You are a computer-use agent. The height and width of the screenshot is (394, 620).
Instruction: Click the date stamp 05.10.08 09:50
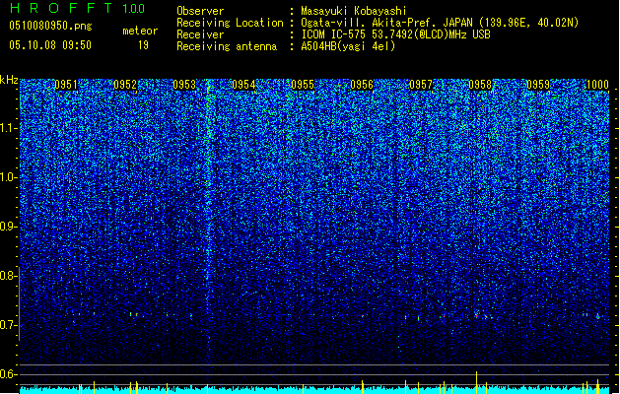[50, 45]
